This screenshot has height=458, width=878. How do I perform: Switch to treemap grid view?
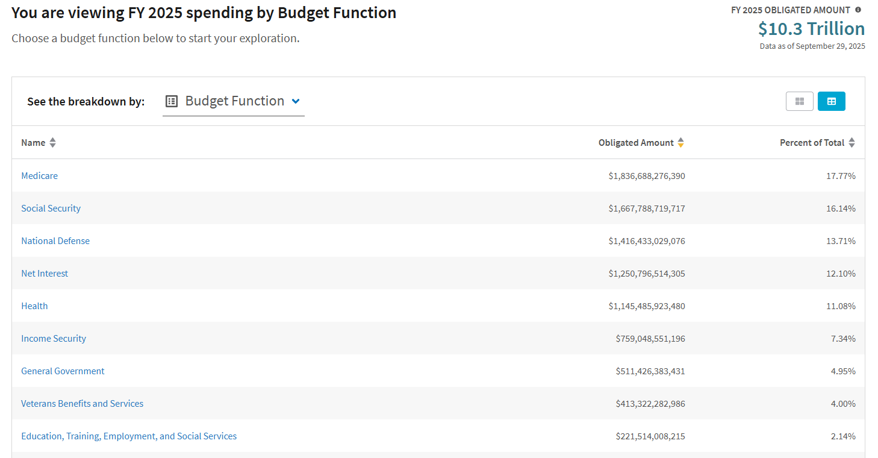[x=799, y=101]
